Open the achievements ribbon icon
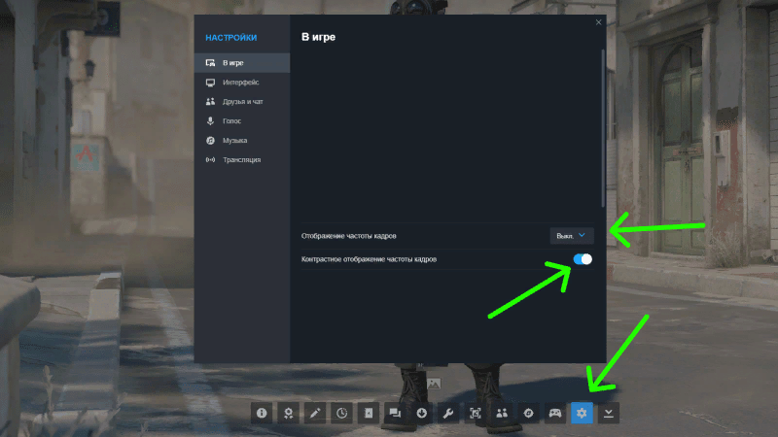This screenshot has width=778, height=437. coord(288,413)
